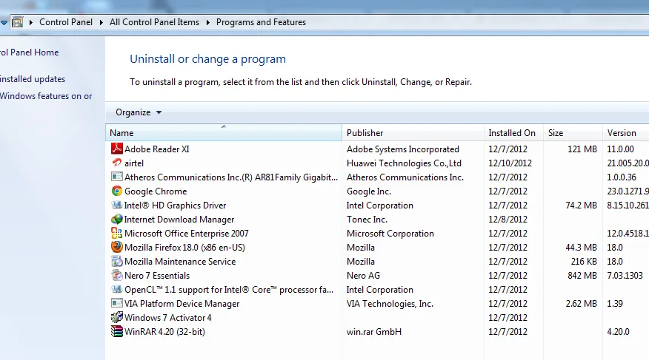Expand the arrow before Control Panel breadcrumb

(31, 22)
